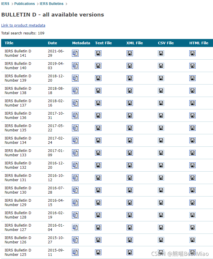The image size is (213, 259).
Task: Download CSV file for Bulletin D Number 127
Action: [161, 227]
